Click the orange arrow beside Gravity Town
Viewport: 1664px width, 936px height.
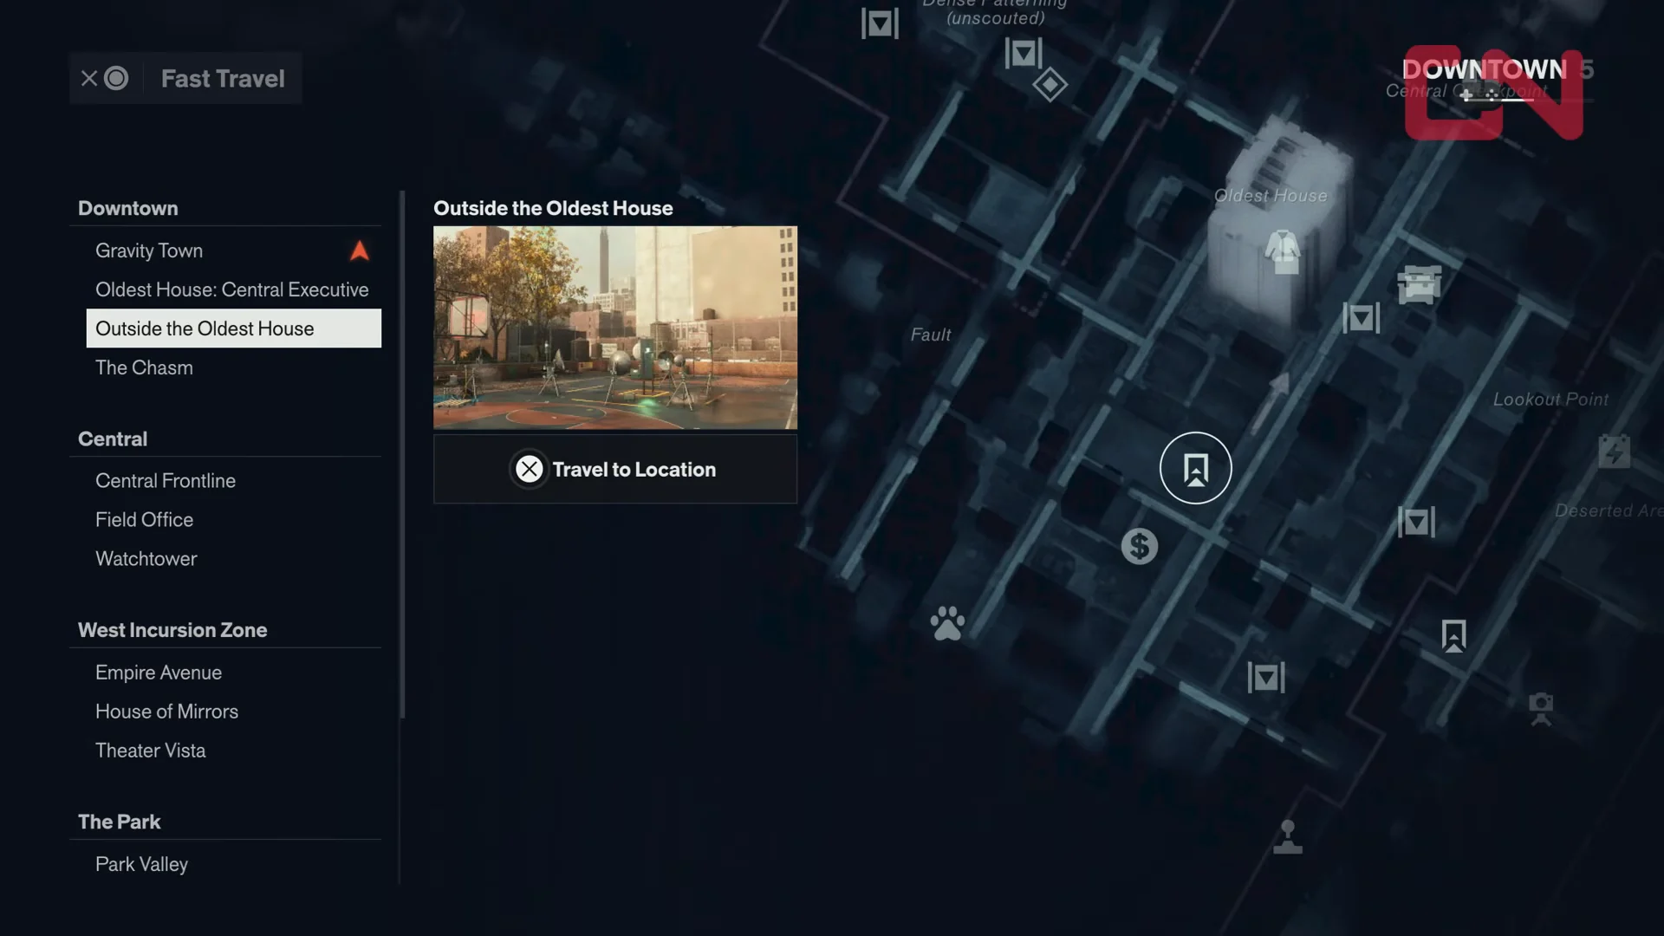pos(360,250)
